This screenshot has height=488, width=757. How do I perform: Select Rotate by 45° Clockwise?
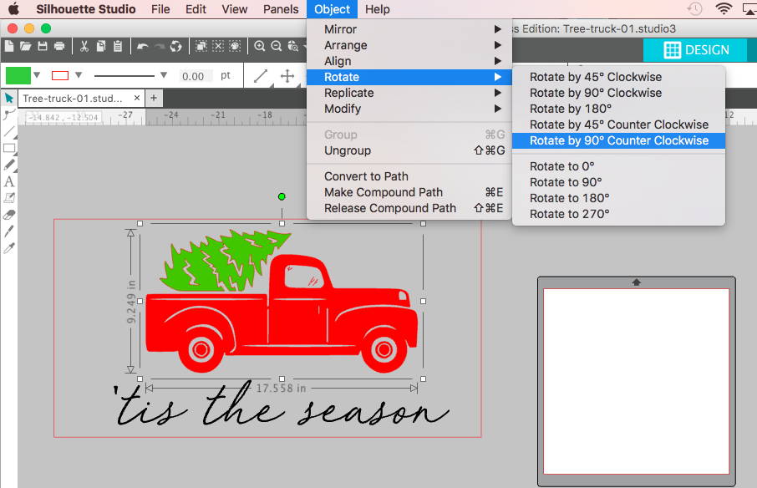(x=618, y=77)
